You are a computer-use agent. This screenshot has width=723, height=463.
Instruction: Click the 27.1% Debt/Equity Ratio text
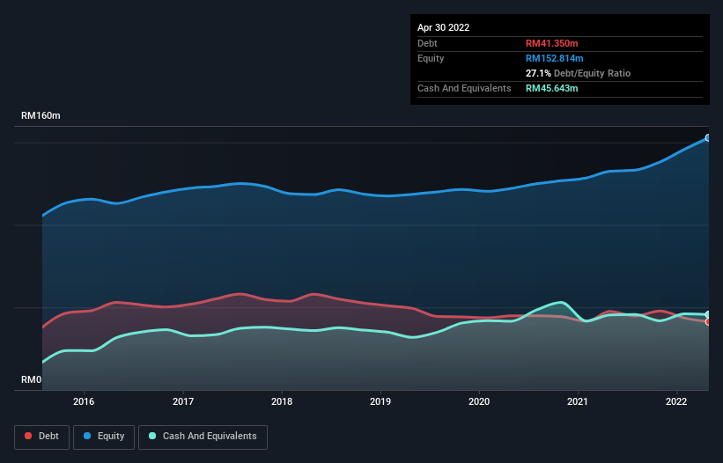pos(579,73)
